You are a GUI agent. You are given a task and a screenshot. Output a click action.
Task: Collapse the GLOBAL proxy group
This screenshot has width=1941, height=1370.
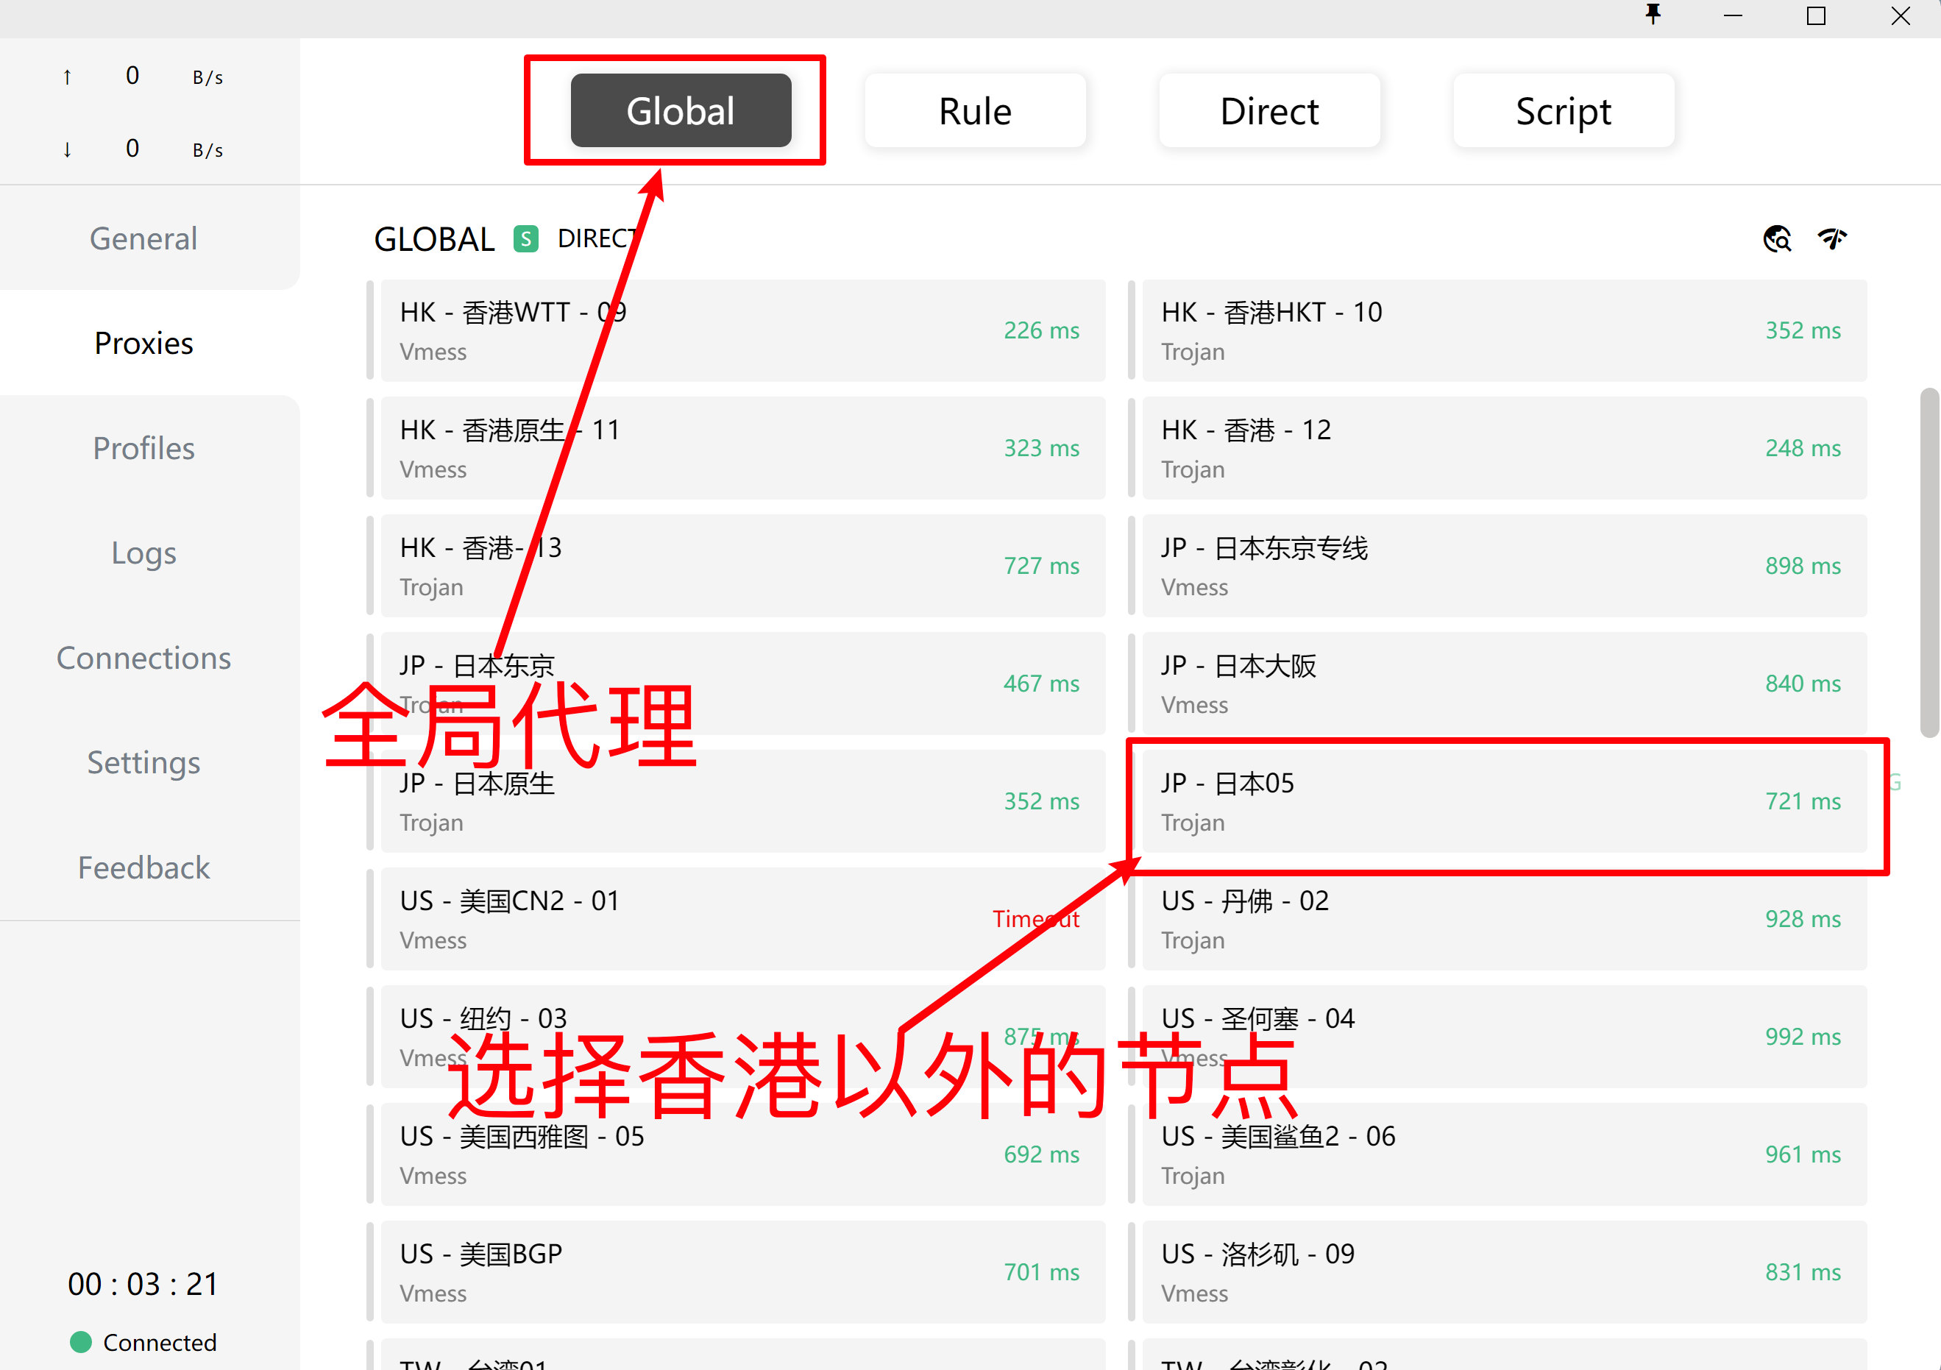tap(433, 239)
